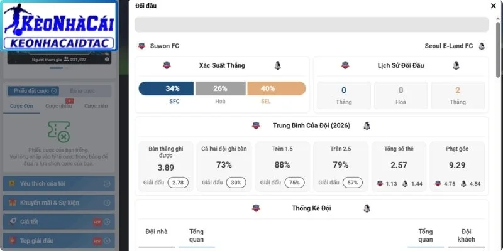Click the Yêu thích của tôi star icon
This screenshot has height=251, width=503.
12,184
